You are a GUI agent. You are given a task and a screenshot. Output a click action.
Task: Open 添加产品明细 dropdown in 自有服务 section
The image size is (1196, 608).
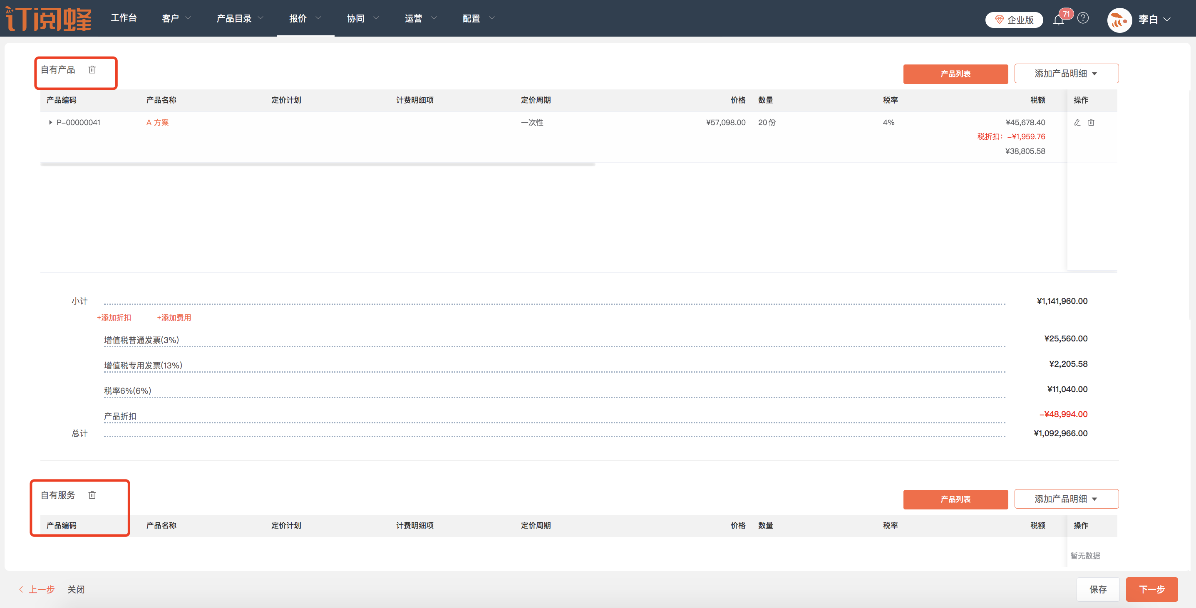tap(1066, 499)
